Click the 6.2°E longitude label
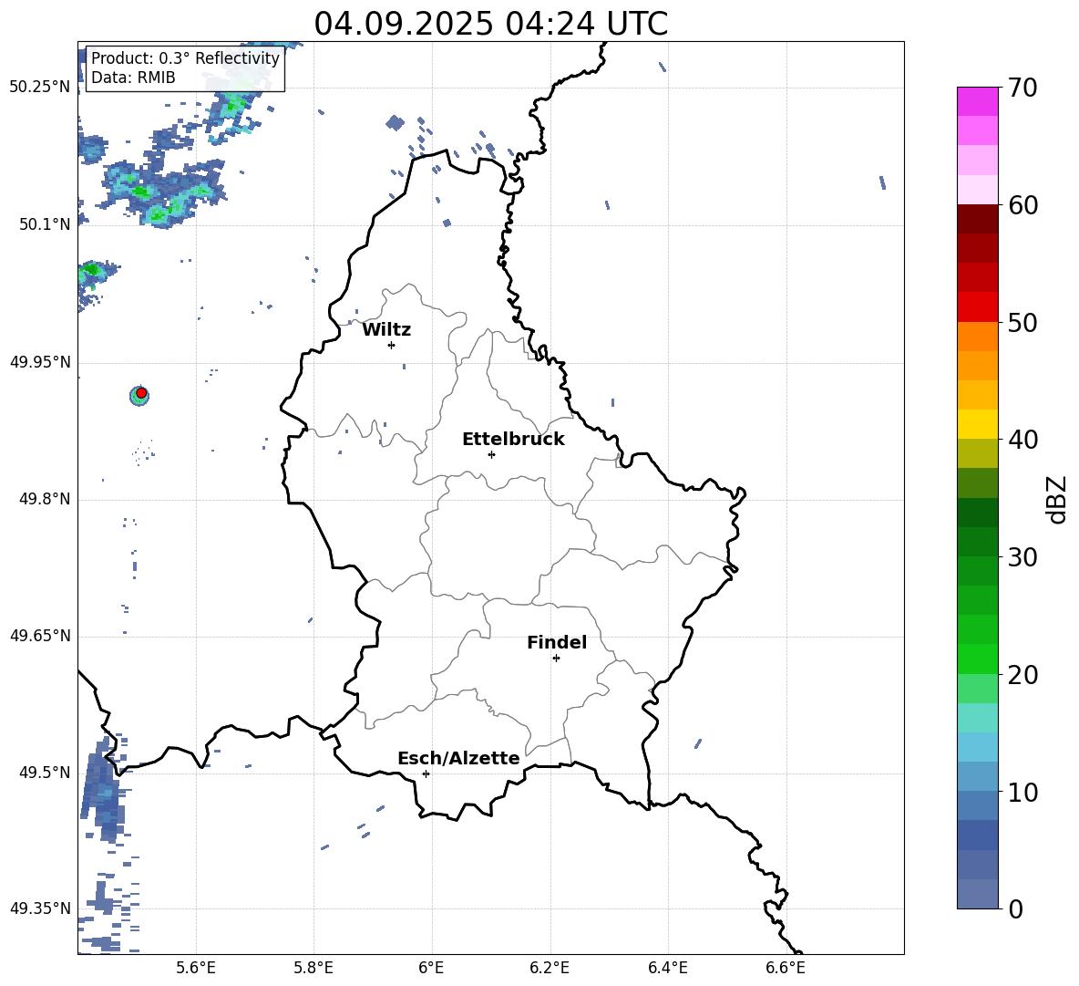 pyautogui.click(x=550, y=968)
